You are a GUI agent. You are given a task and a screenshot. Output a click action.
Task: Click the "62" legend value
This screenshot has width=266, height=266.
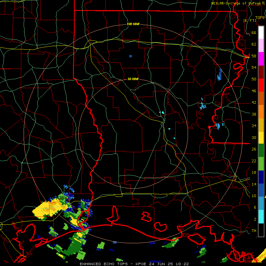point(254,44)
